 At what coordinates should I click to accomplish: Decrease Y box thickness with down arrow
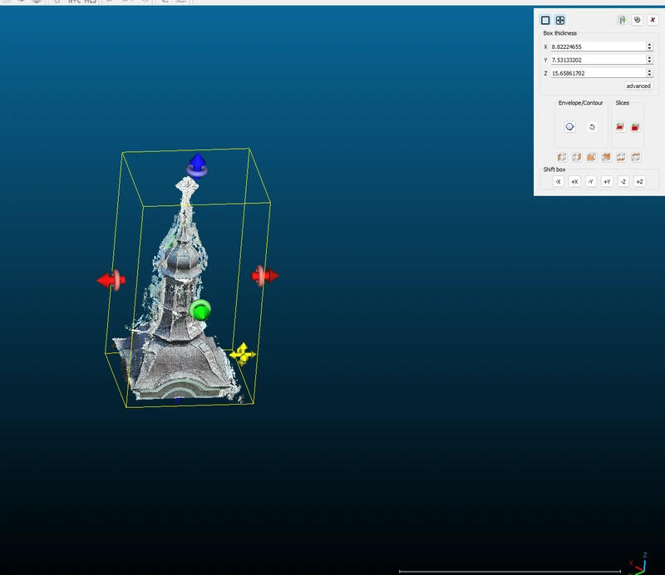coord(649,62)
